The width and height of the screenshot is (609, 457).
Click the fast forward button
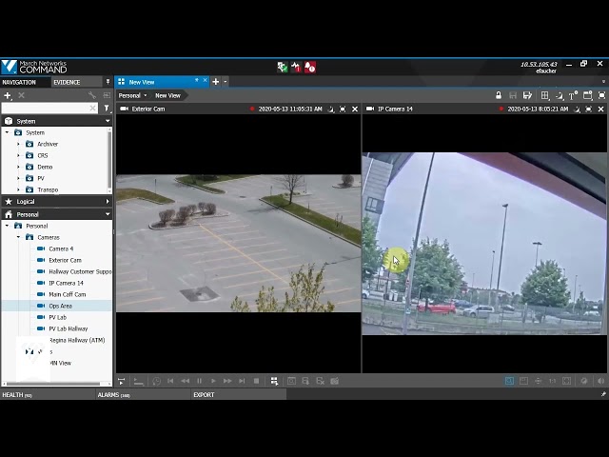point(227,381)
